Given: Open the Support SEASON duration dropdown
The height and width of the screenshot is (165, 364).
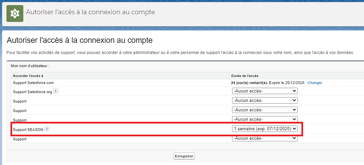Looking at the screenshot, I should click(265, 129).
